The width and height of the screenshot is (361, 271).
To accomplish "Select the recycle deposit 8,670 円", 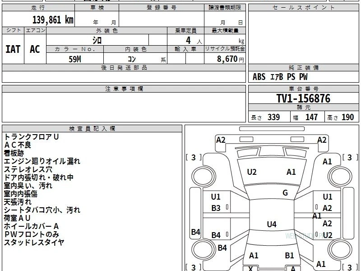I will pos(230,59).
